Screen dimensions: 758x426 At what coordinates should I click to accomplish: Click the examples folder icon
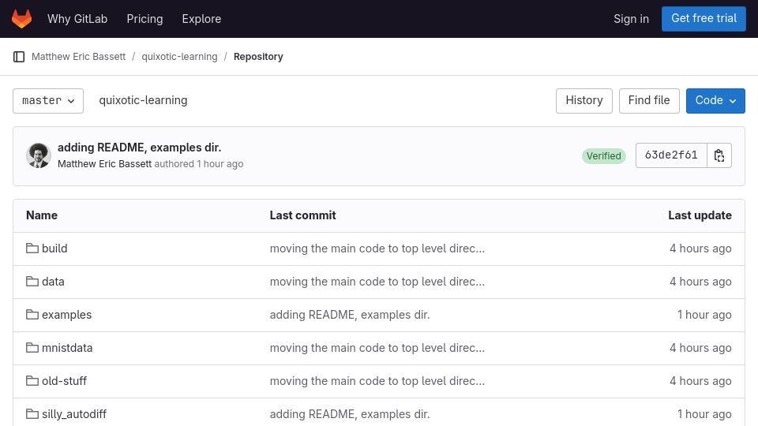click(x=32, y=315)
